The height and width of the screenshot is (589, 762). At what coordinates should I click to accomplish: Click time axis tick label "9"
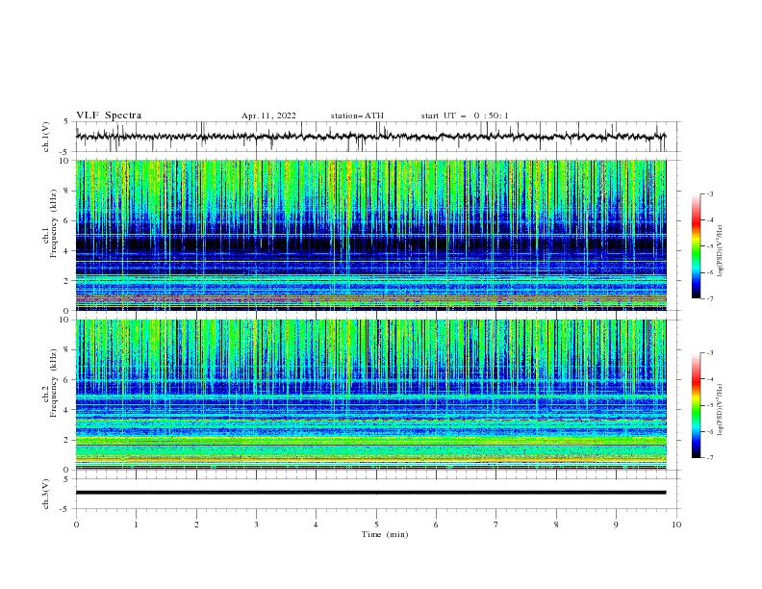616,525
